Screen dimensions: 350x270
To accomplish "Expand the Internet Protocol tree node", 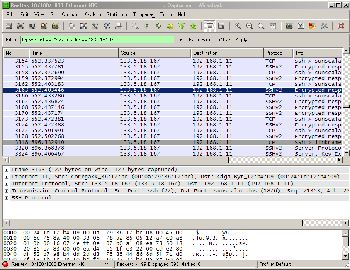I will point(7,184).
